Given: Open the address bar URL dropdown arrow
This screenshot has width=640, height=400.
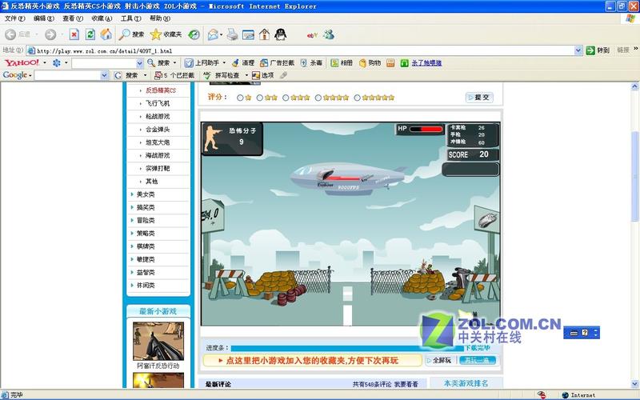Looking at the screenshot, I should coord(578,50).
